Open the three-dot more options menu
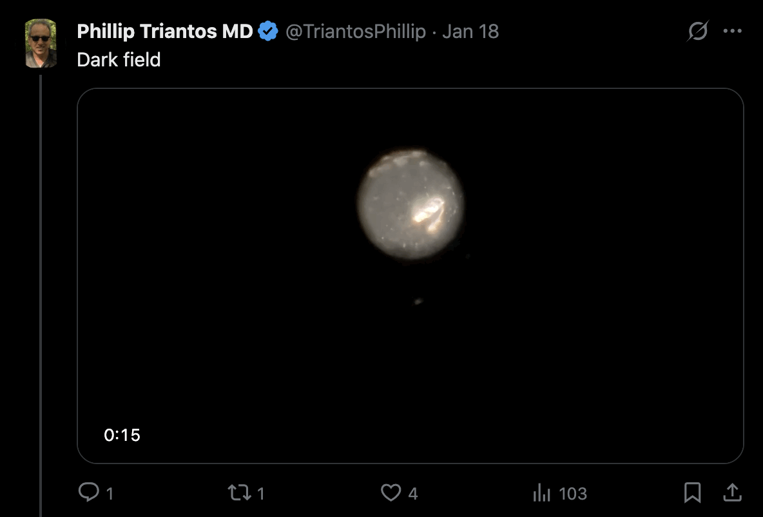The image size is (763, 517). click(x=733, y=32)
